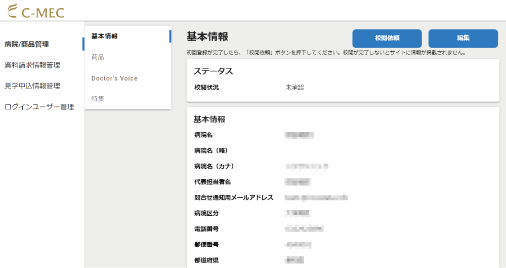Select the ステータス card title
This screenshot has height=268, width=506.
coord(214,71)
